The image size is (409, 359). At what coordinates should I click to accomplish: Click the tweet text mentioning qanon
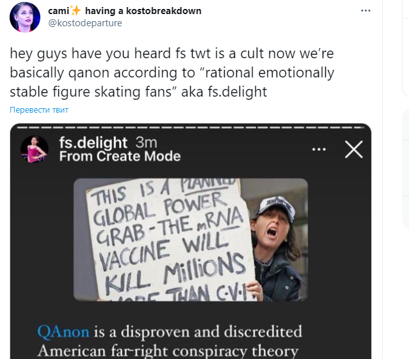[172, 74]
